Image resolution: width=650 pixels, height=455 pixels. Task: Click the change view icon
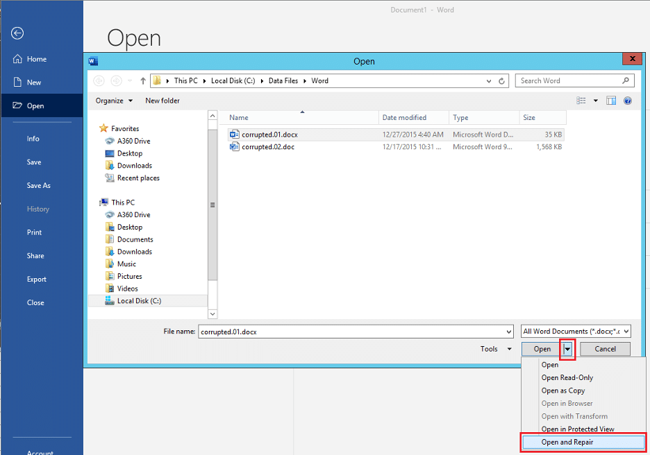point(581,101)
